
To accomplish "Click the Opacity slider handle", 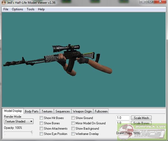I will pyautogui.click(x=32, y=132).
